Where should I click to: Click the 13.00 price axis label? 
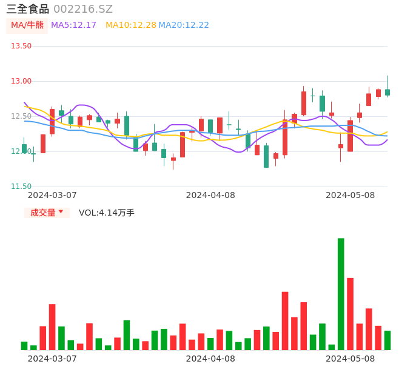click(x=21, y=81)
